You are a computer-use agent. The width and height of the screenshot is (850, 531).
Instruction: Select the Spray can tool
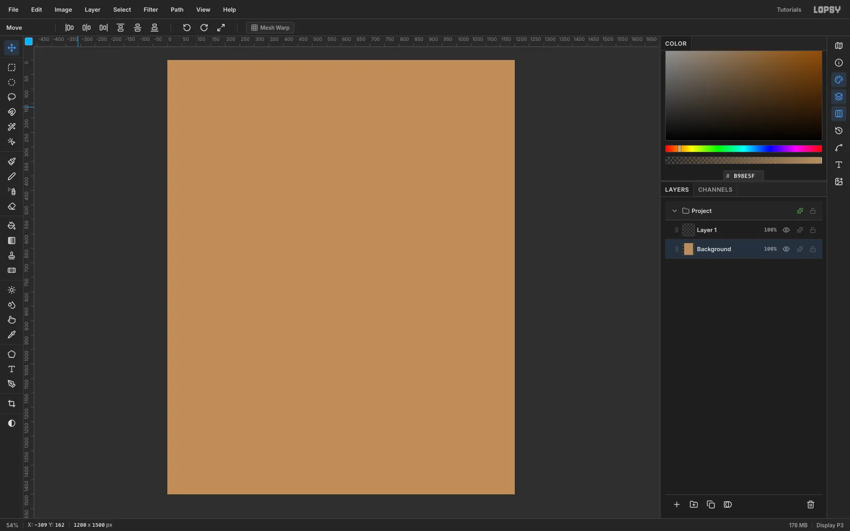[12, 191]
